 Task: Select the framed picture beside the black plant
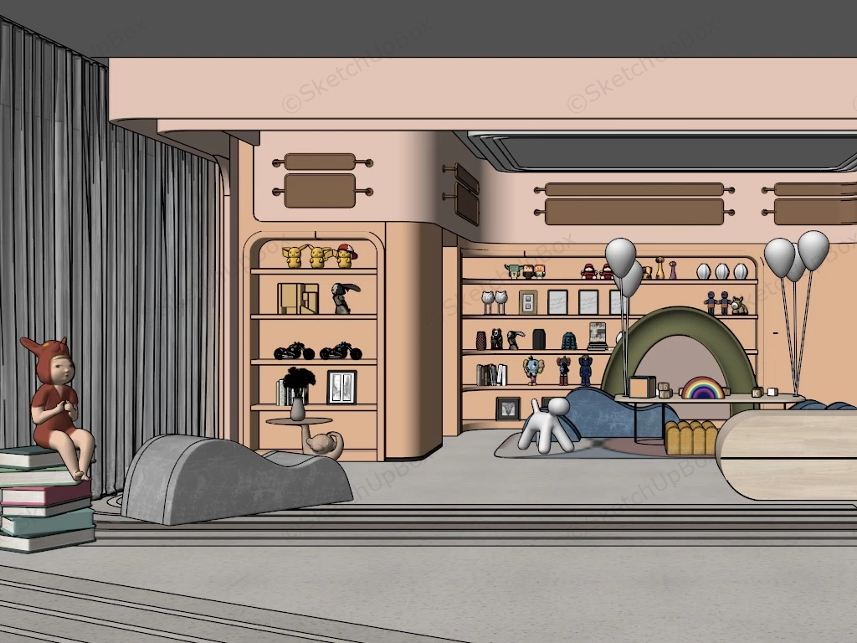341,387
